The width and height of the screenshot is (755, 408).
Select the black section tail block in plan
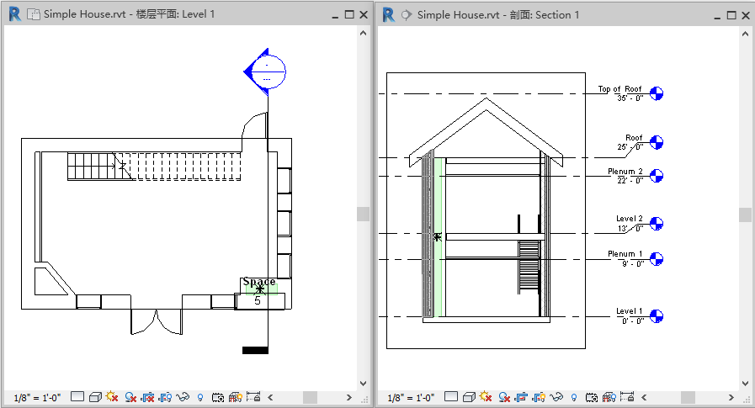click(255, 350)
